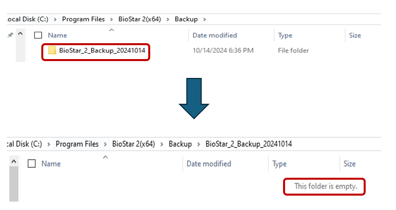Go to Backup in upper breadcrumb
The height and width of the screenshot is (210, 396).
[186, 19]
